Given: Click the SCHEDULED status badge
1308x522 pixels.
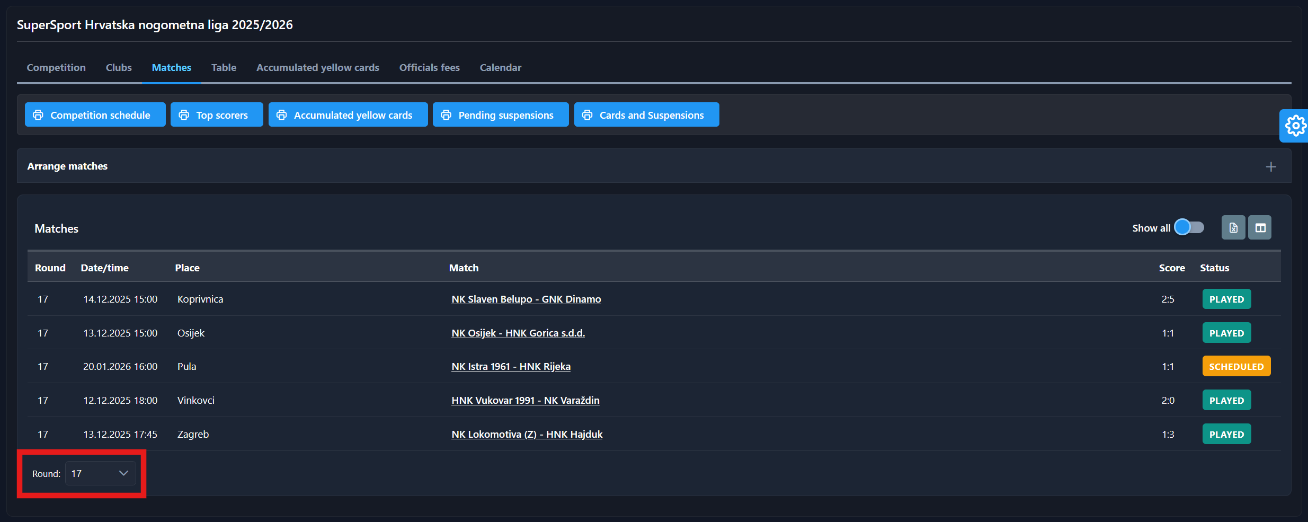Looking at the screenshot, I should (x=1236, y=367).
